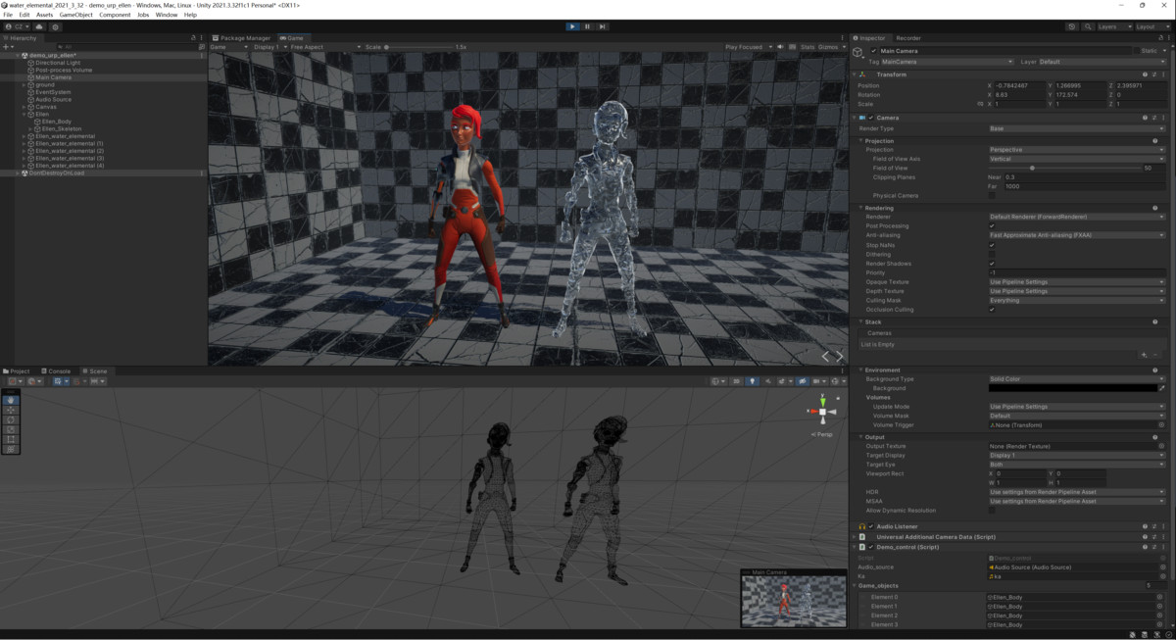Click the Background color swatch
Image resolution: width=1176 pixels, height=640 pixels.
pyautogui.click(x=1072, y=388)
